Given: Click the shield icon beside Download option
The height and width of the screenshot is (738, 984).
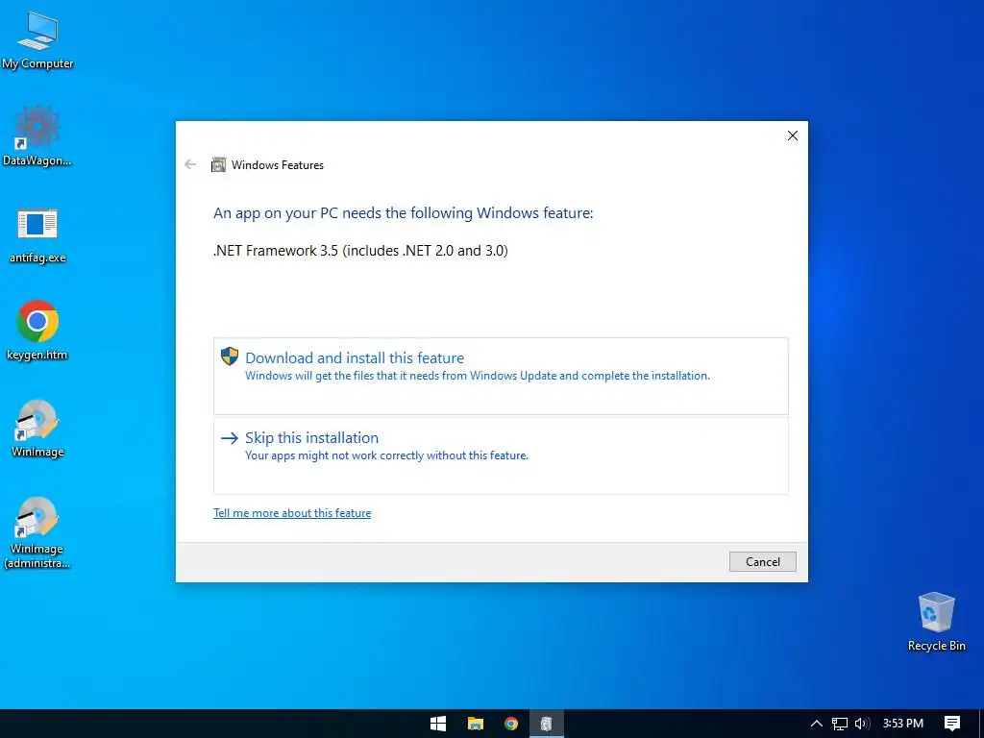Looking at the screenshot, I should tap(230, 357).
